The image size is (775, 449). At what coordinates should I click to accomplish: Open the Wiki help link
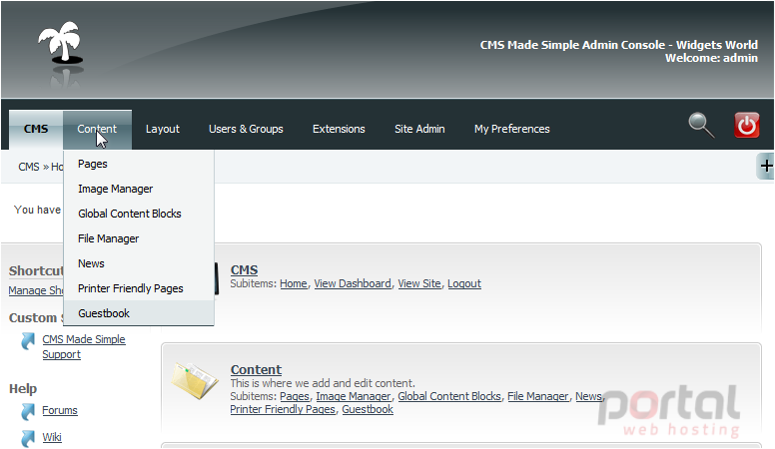pyautogui.click(x=51, y=437)
